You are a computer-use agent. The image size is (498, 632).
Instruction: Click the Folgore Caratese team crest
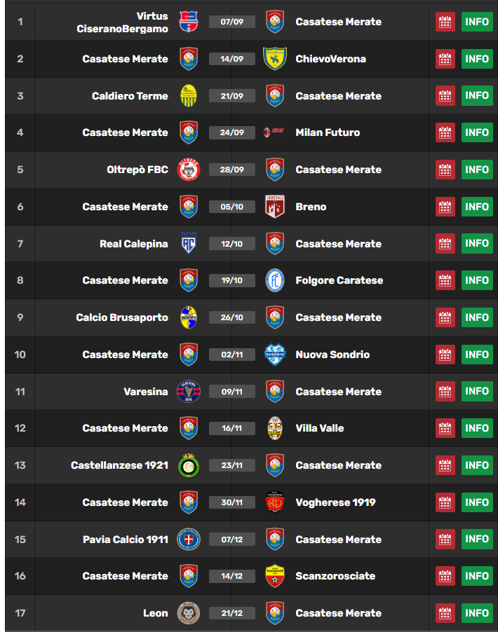tap(275, 280)
